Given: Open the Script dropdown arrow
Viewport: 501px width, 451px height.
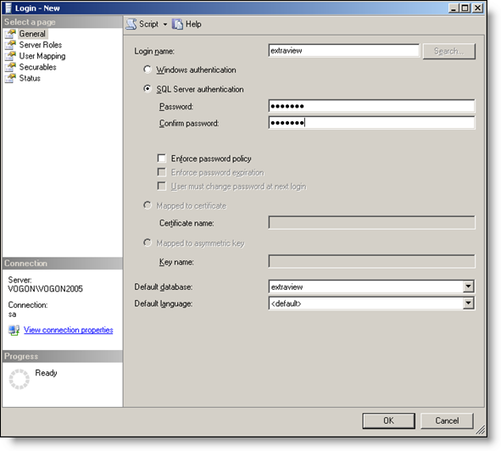Looking at the screenshot, I should pyautogui.click(x=165, y=25).
